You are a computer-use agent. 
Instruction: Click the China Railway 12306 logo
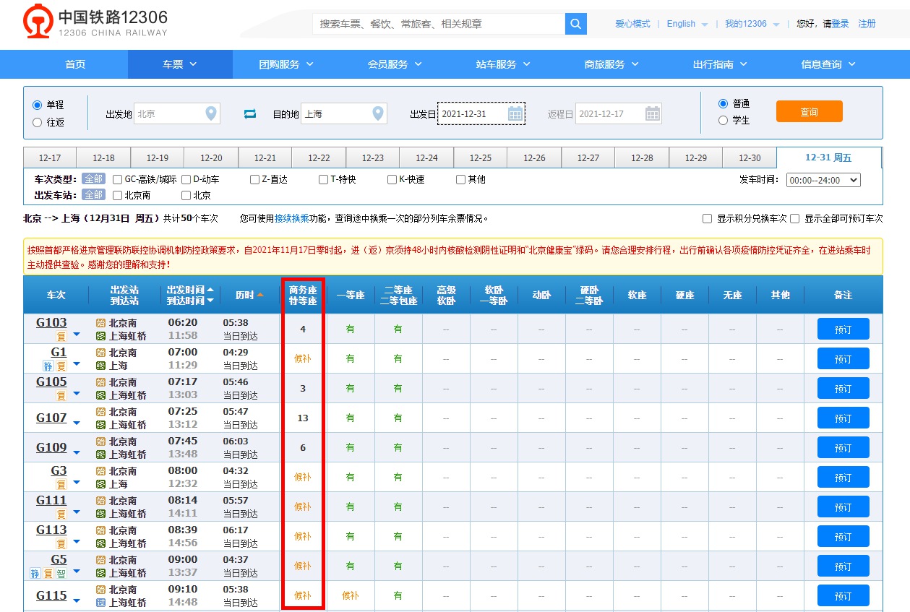pyautogui.click(x=38, y=23)
